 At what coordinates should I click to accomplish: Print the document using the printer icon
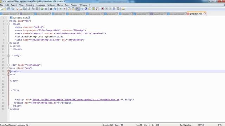[x=24, y=9]
